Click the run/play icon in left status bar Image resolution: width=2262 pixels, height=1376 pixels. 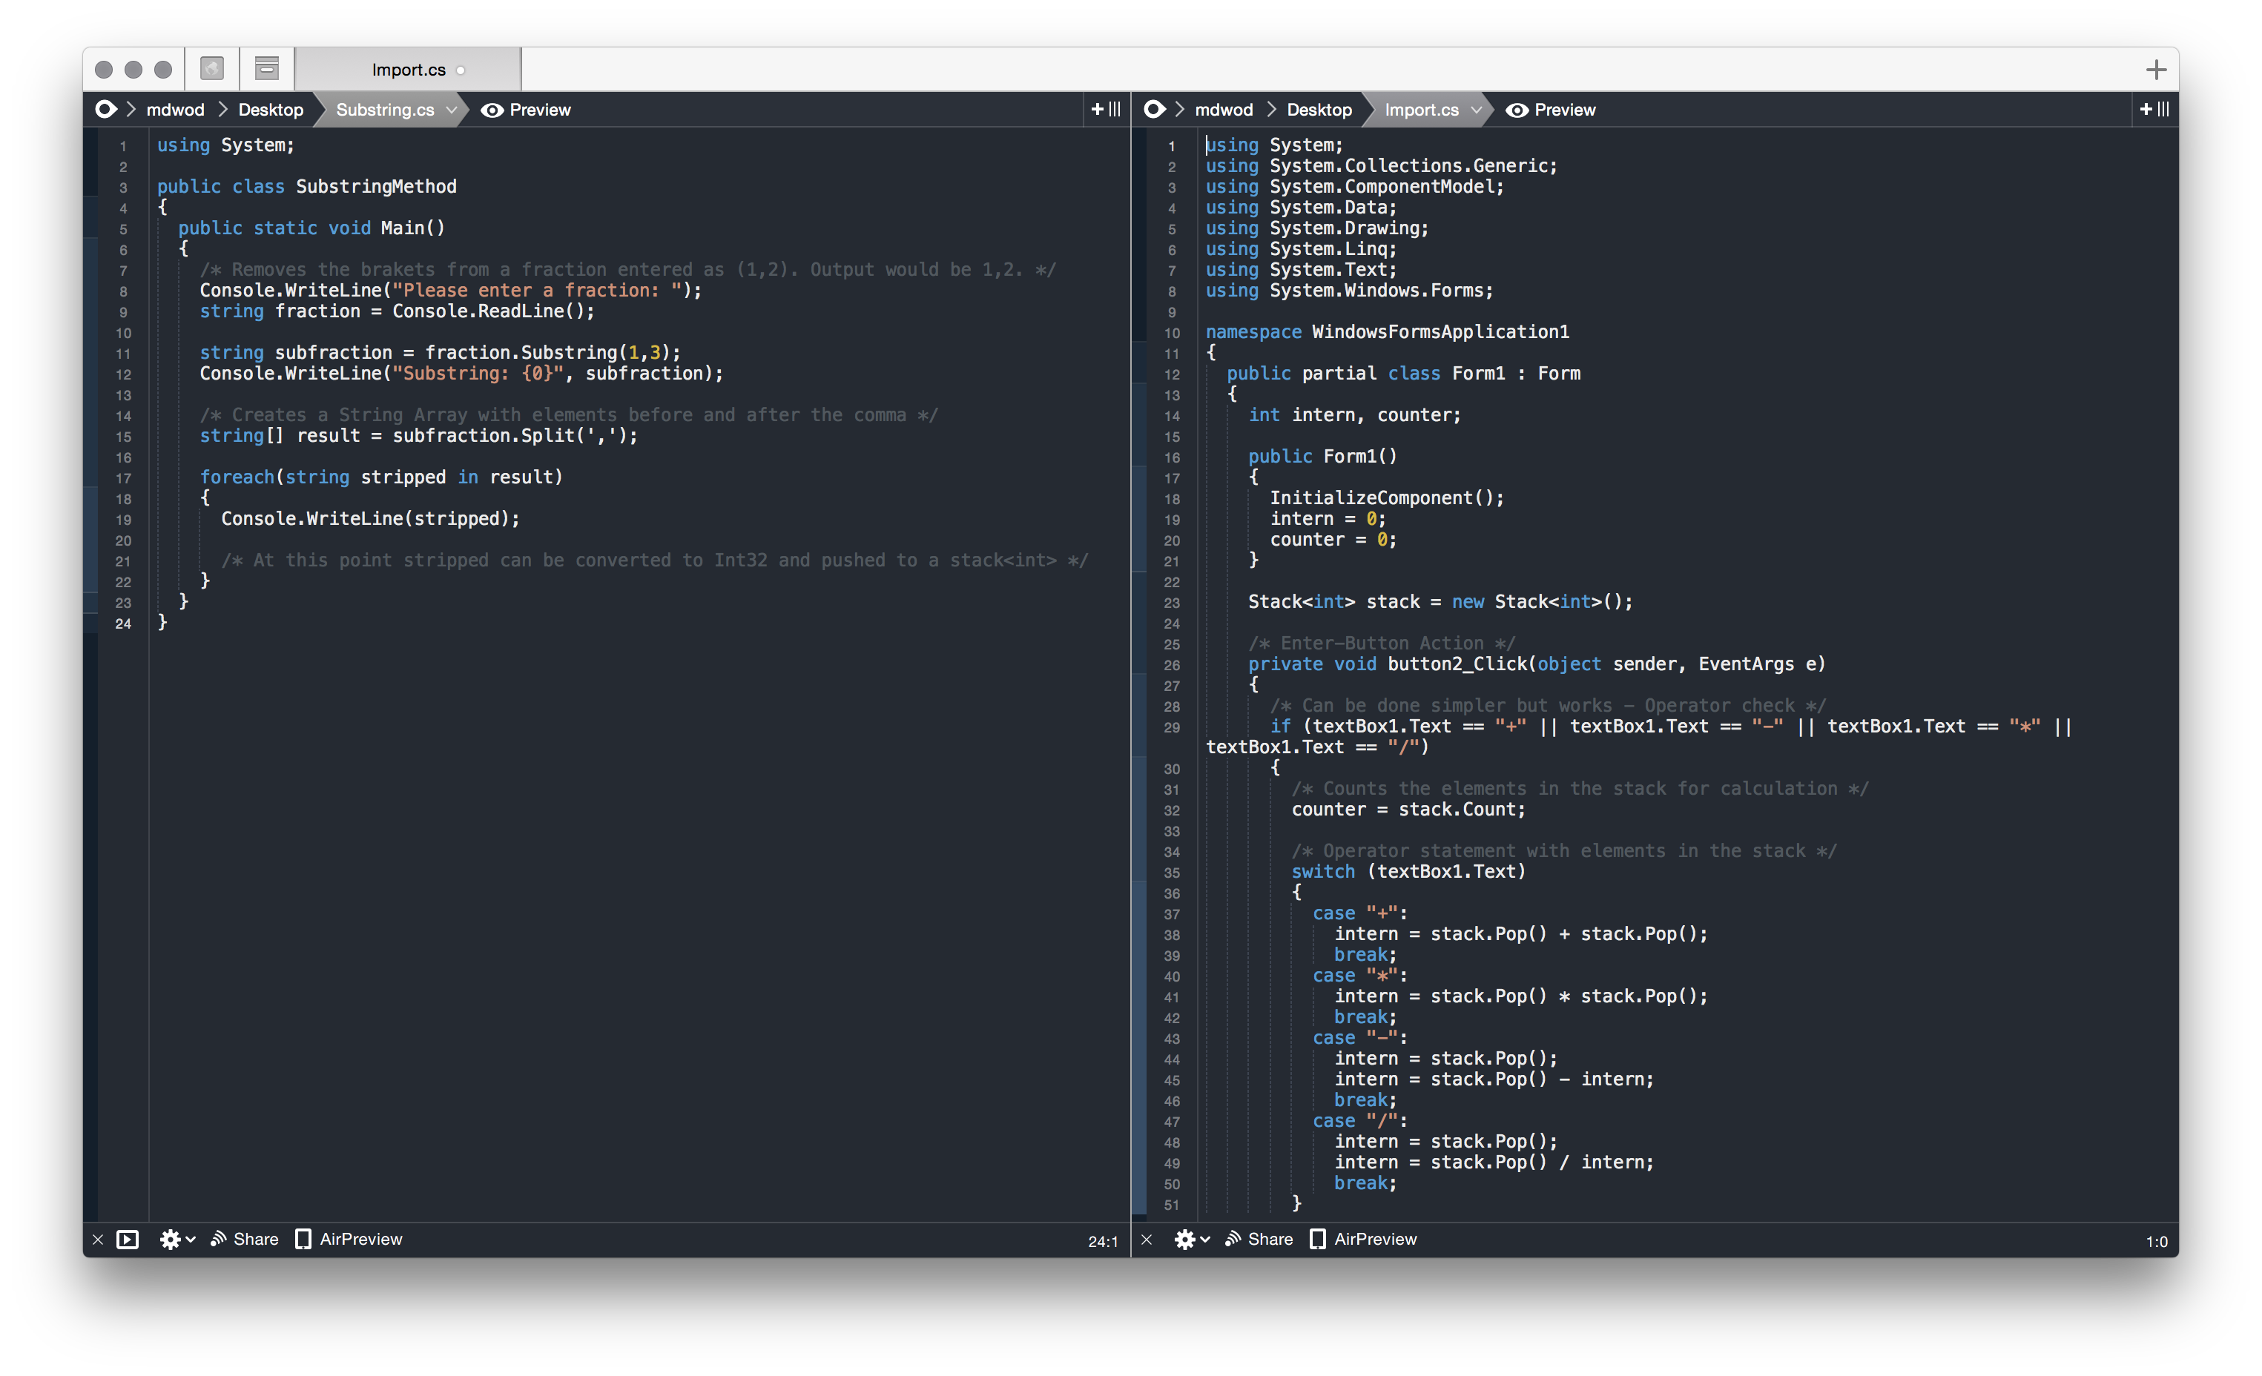[128, 1240]
